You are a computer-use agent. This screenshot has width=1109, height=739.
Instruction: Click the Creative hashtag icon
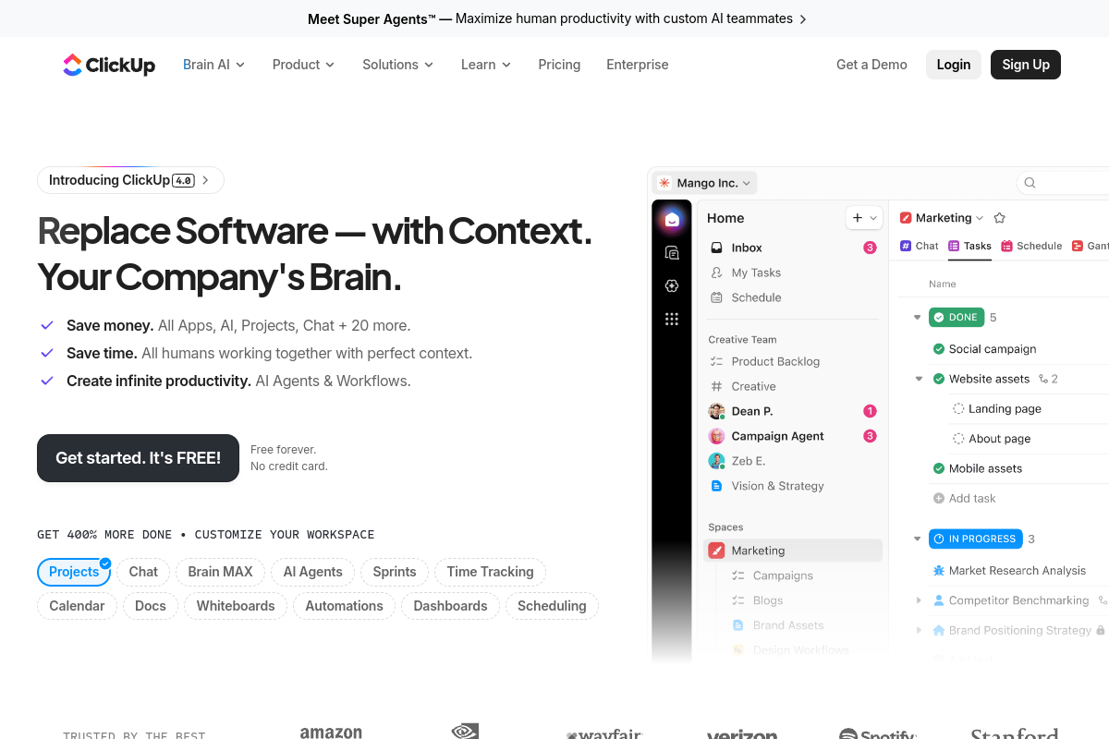point(716,386)
